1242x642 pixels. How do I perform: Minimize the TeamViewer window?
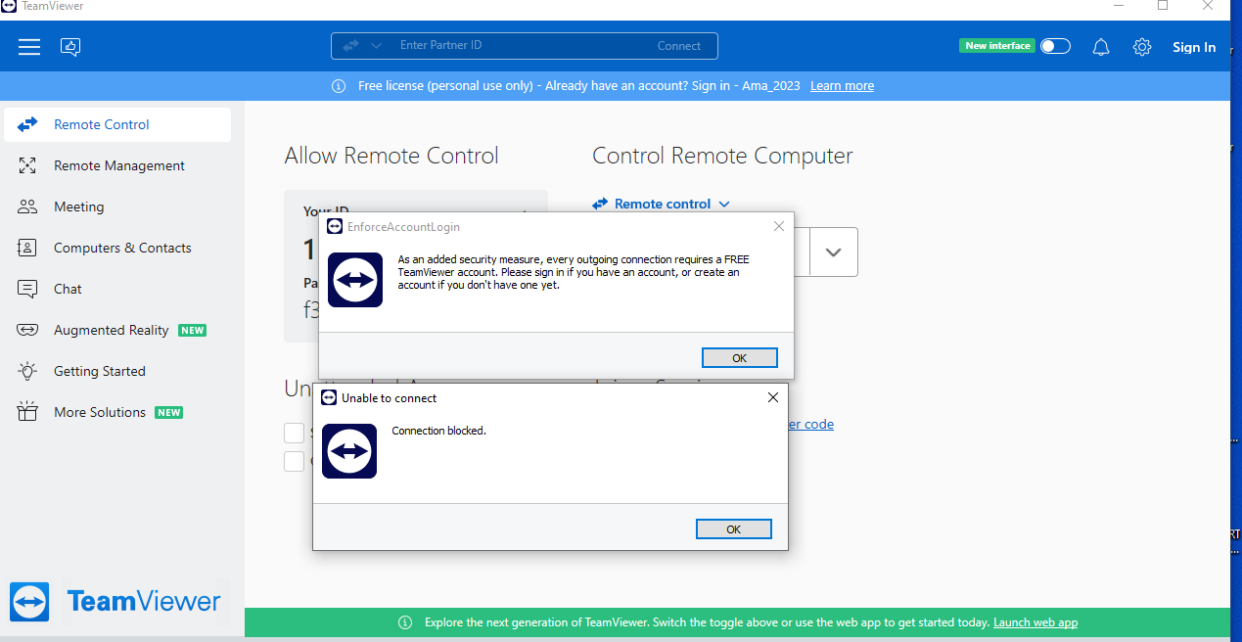pos(1117,6)
